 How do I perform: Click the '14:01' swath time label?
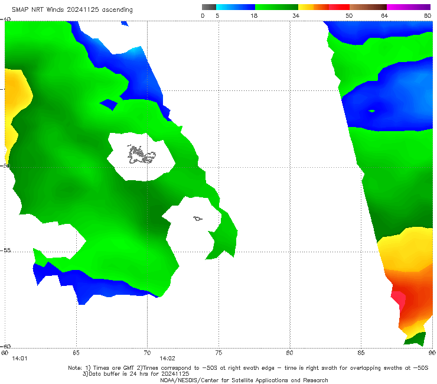(x=19, y=359)
